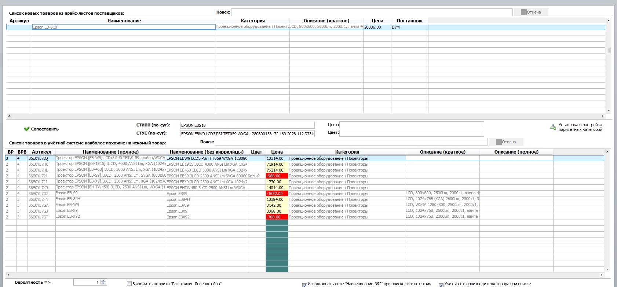
Task: Click the Цвет field next to СТИПП
Action: click(412, 125)
